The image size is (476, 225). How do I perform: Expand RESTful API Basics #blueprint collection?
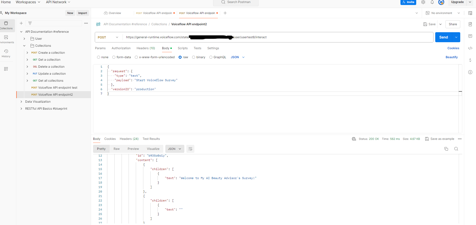21,109
